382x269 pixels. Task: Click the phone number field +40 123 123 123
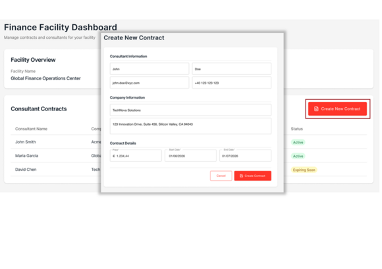231,83
